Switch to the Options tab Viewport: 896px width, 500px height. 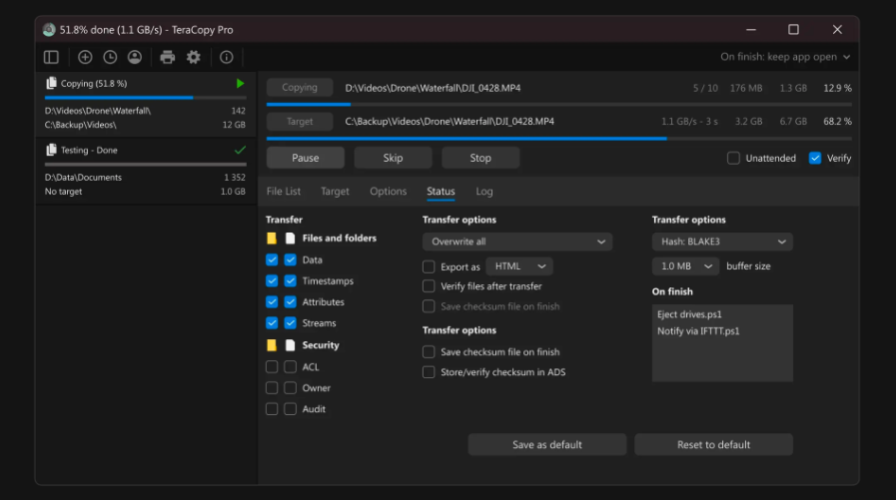388,192
